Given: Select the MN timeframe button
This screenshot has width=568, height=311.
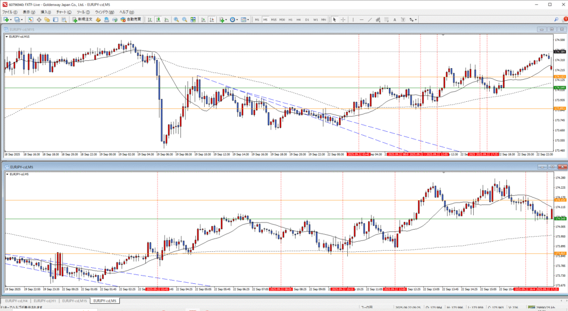Looking at the screenshot, I should pos(323,19).
